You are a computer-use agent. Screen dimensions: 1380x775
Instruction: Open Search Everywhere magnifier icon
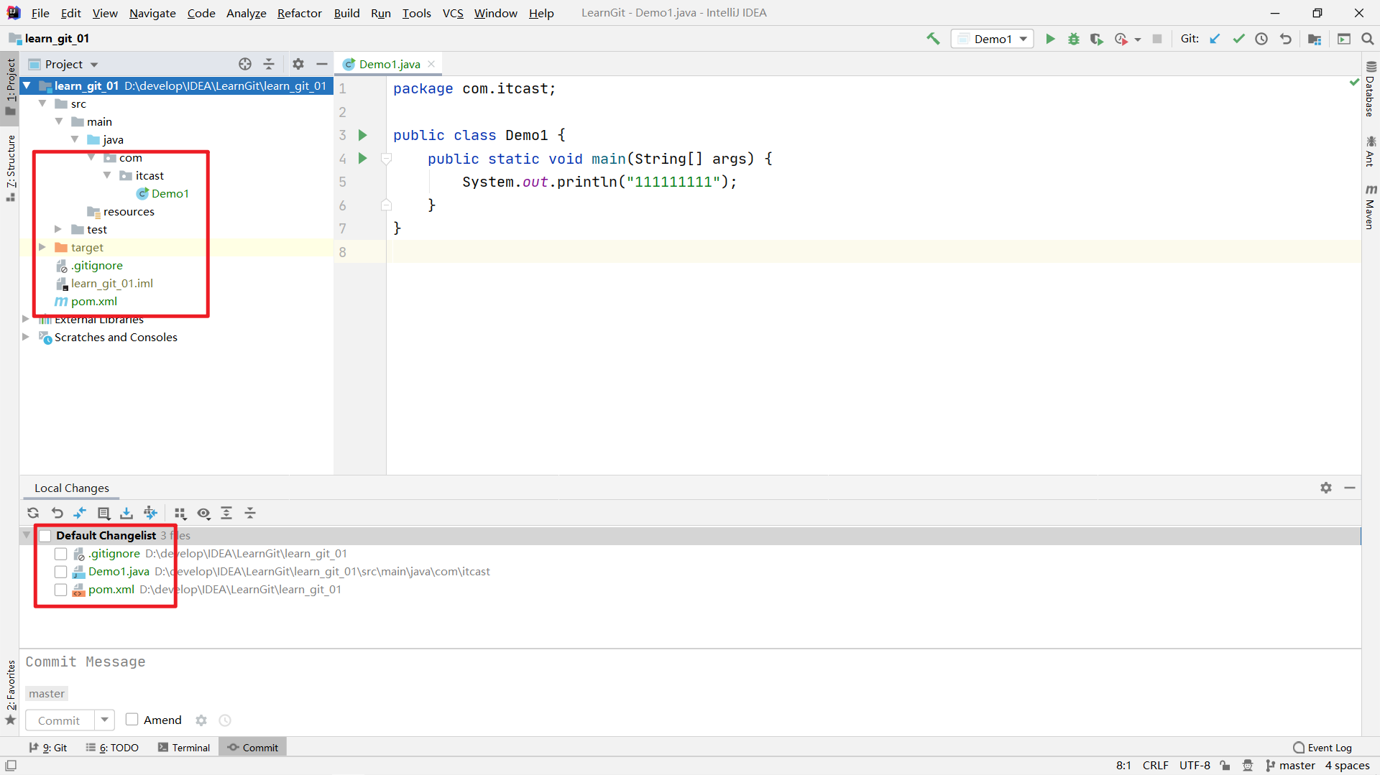[x=1367, y=39]
